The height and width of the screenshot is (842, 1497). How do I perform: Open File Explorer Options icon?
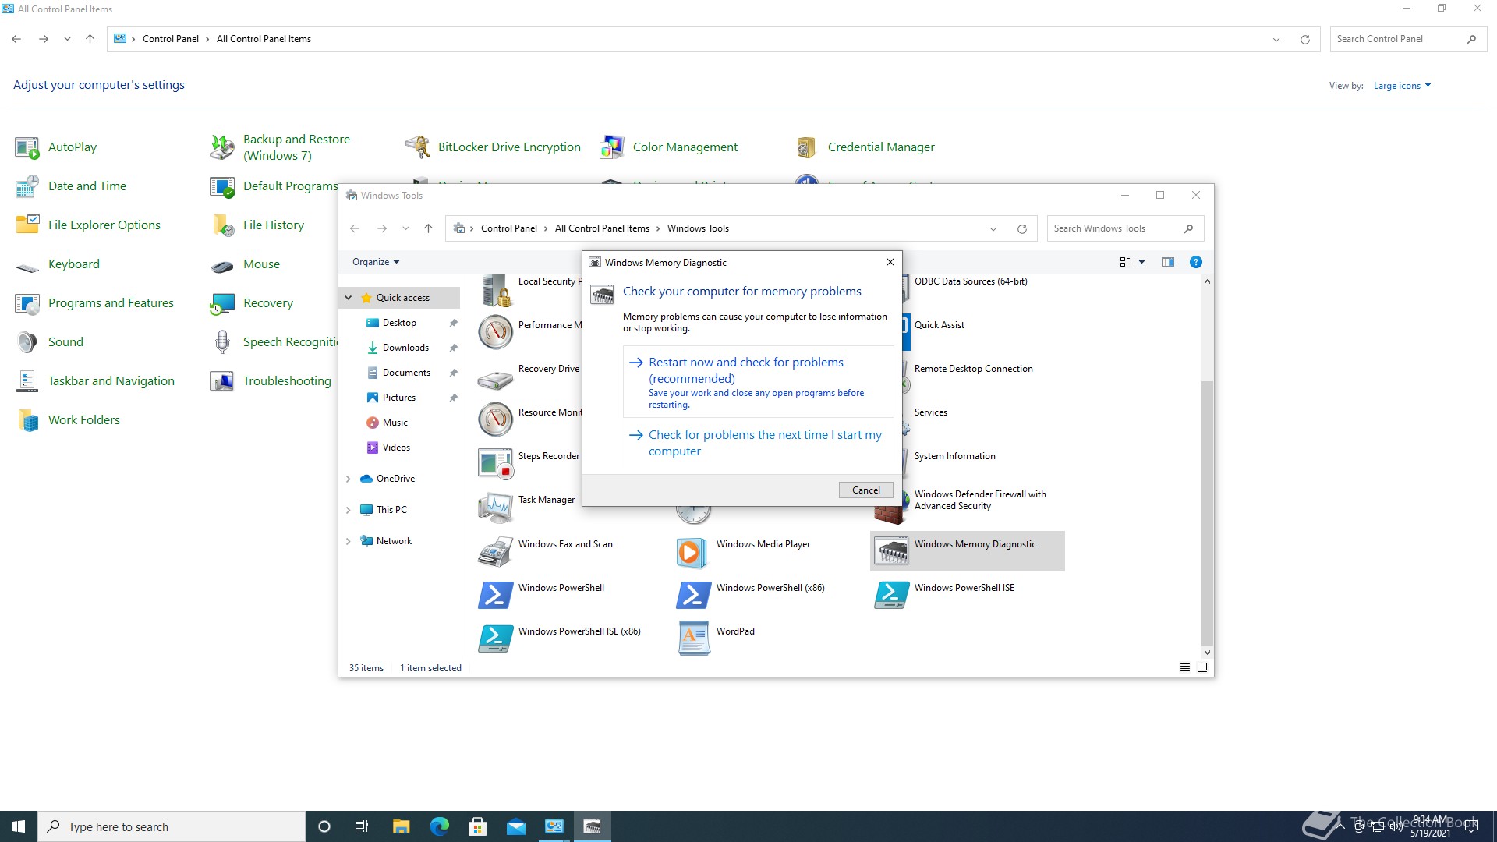(27, 225)
